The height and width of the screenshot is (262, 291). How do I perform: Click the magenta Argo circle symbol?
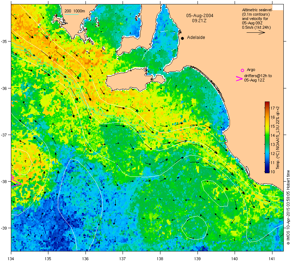pos(242,70)
